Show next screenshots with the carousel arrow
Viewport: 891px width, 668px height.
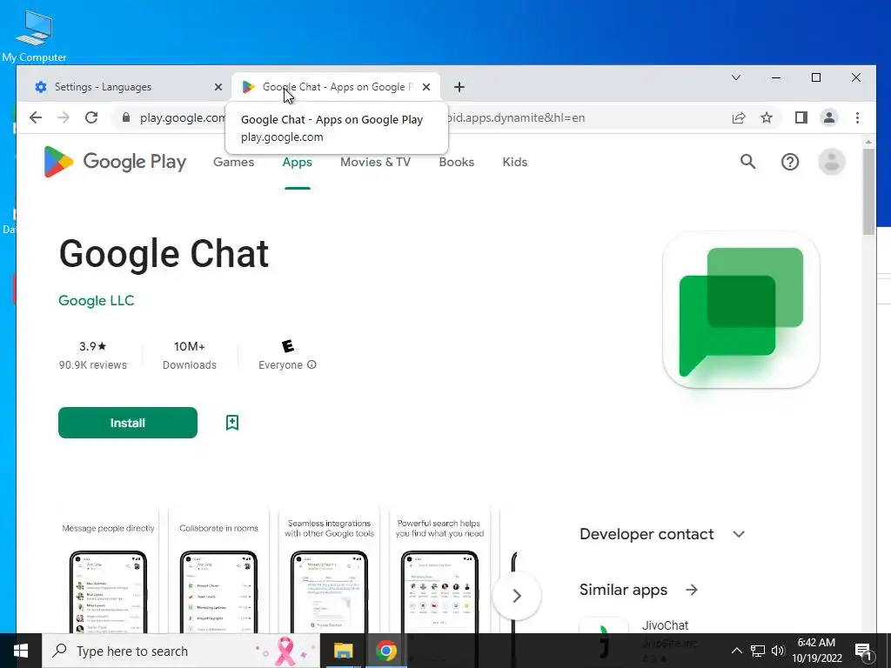click(x=517, y=595)
